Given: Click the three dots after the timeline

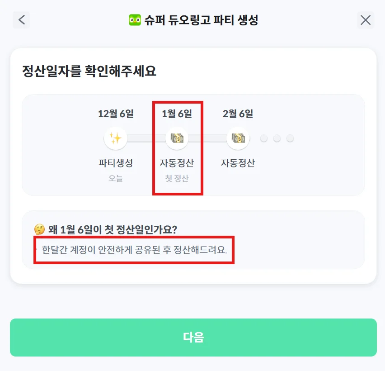Looking at the screenshot, I should point(277,138).
